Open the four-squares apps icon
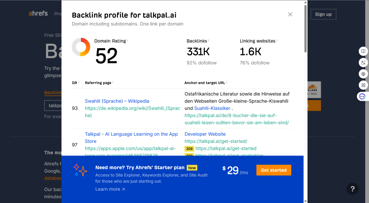The image size is (369, 203). pos(363,85)
